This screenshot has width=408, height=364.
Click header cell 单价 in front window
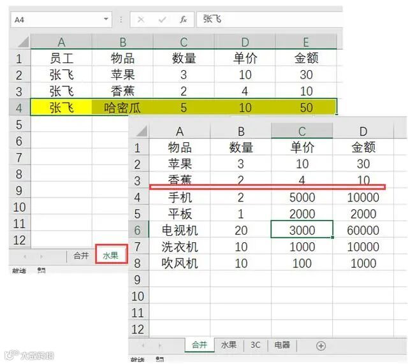302,147
